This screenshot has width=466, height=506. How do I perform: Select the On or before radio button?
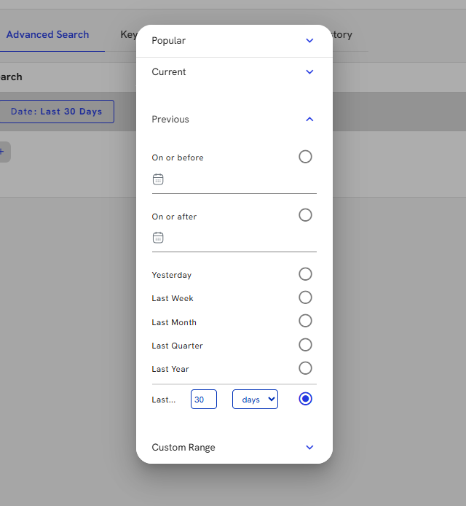[305, 157]
